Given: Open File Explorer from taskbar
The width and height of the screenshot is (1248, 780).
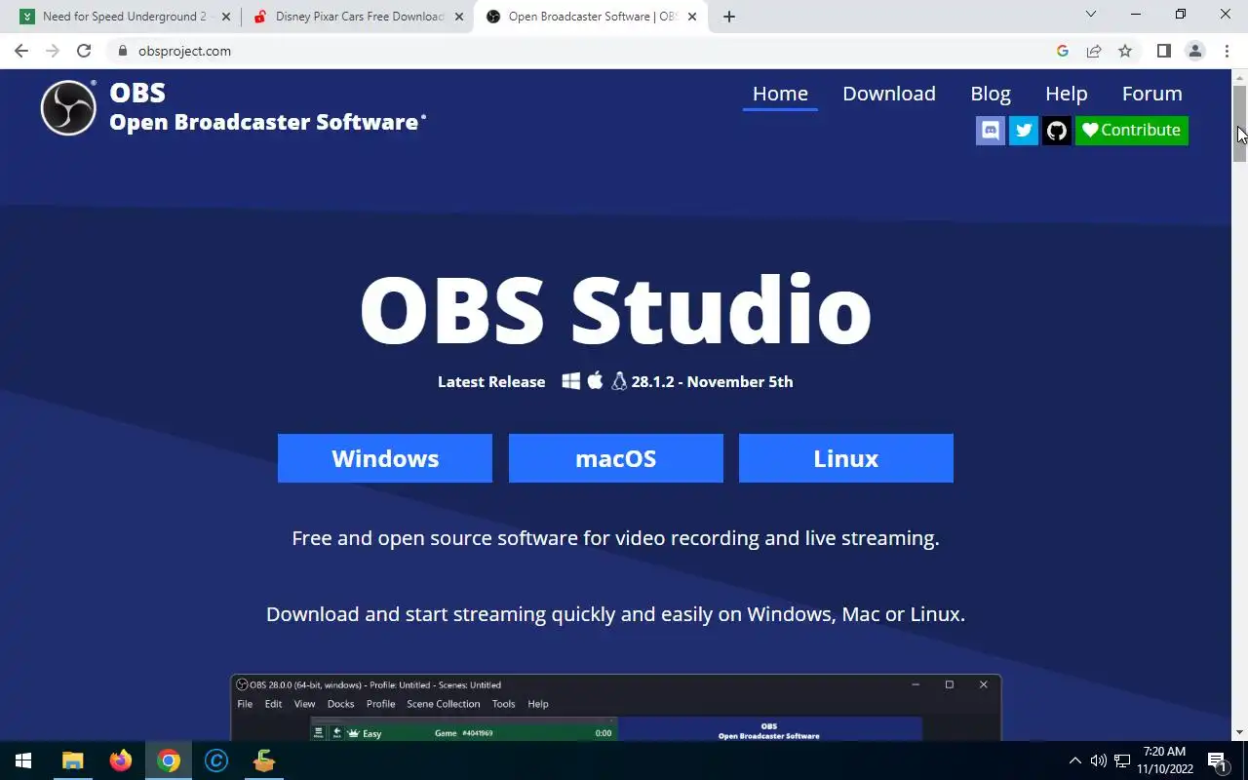Looking at the screenshot, I should [73, 760].
